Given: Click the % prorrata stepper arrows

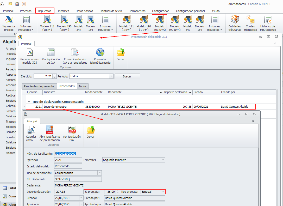Looking at the screenshot, I should pyautogui.click(x=118, y=192).
